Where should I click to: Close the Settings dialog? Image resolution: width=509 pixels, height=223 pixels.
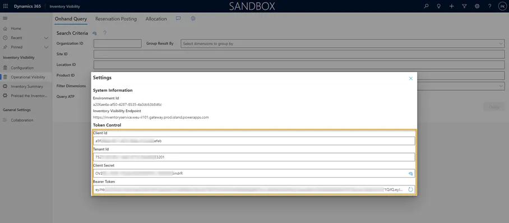(411, 78)
